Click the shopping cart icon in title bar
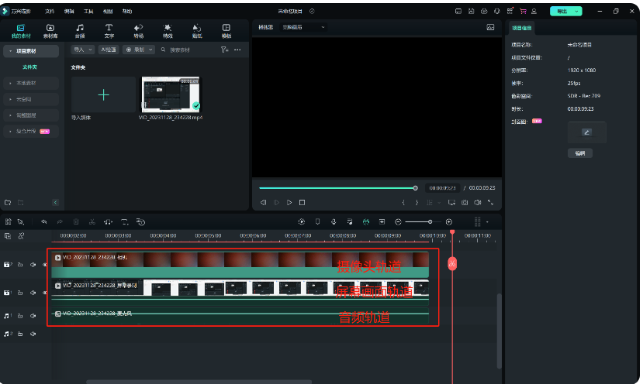 tap(524, 12)
